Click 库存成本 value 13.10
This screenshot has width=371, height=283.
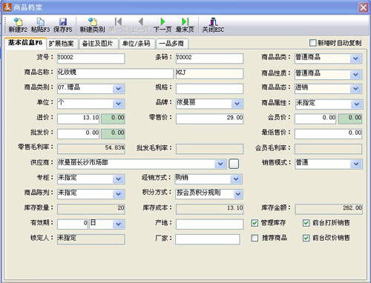(x=209, y=209)
